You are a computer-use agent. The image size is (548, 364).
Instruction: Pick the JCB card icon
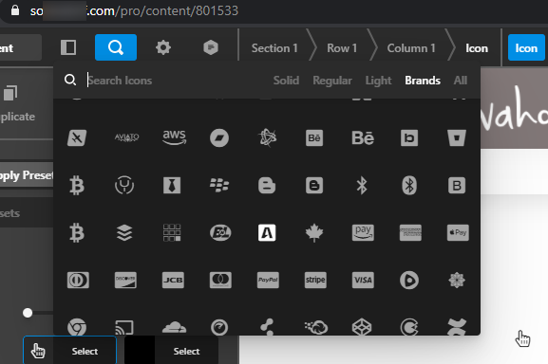point(173,280)
